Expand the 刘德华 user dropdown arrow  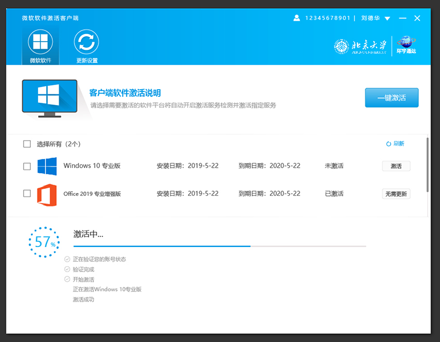pyautogui.click(x=387, y=19)
